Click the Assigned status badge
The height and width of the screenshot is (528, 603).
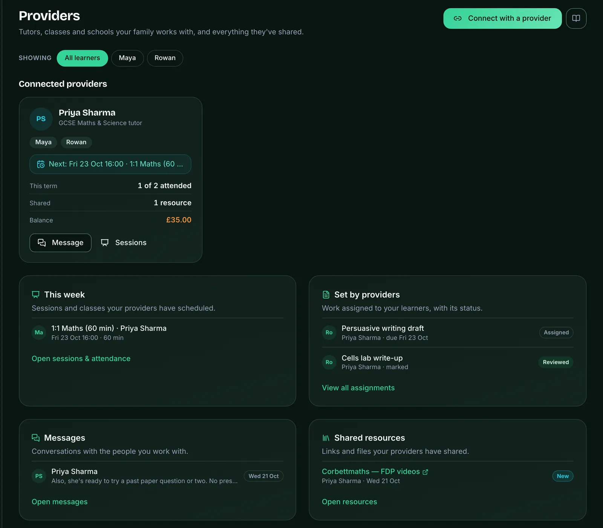pyautogui.click(x=556, y=332)
